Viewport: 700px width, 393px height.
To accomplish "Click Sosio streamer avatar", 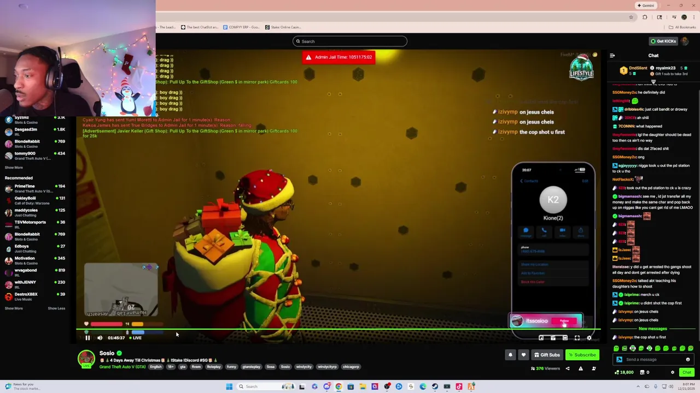I will click(86, 359).
